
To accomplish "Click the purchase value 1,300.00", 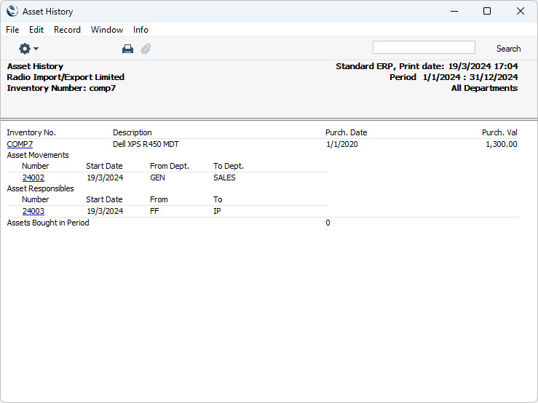I will (501, 144).
